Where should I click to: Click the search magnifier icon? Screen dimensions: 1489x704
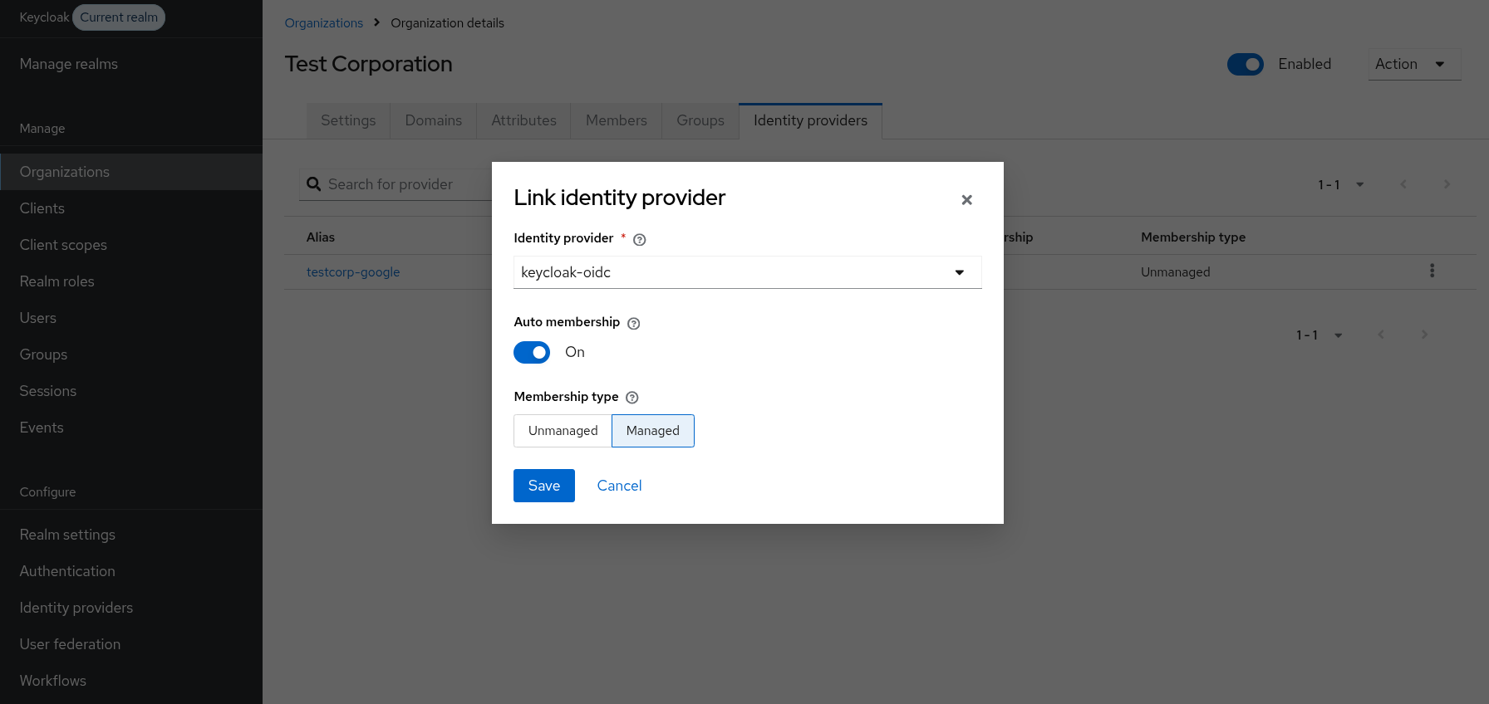point(314,184)
